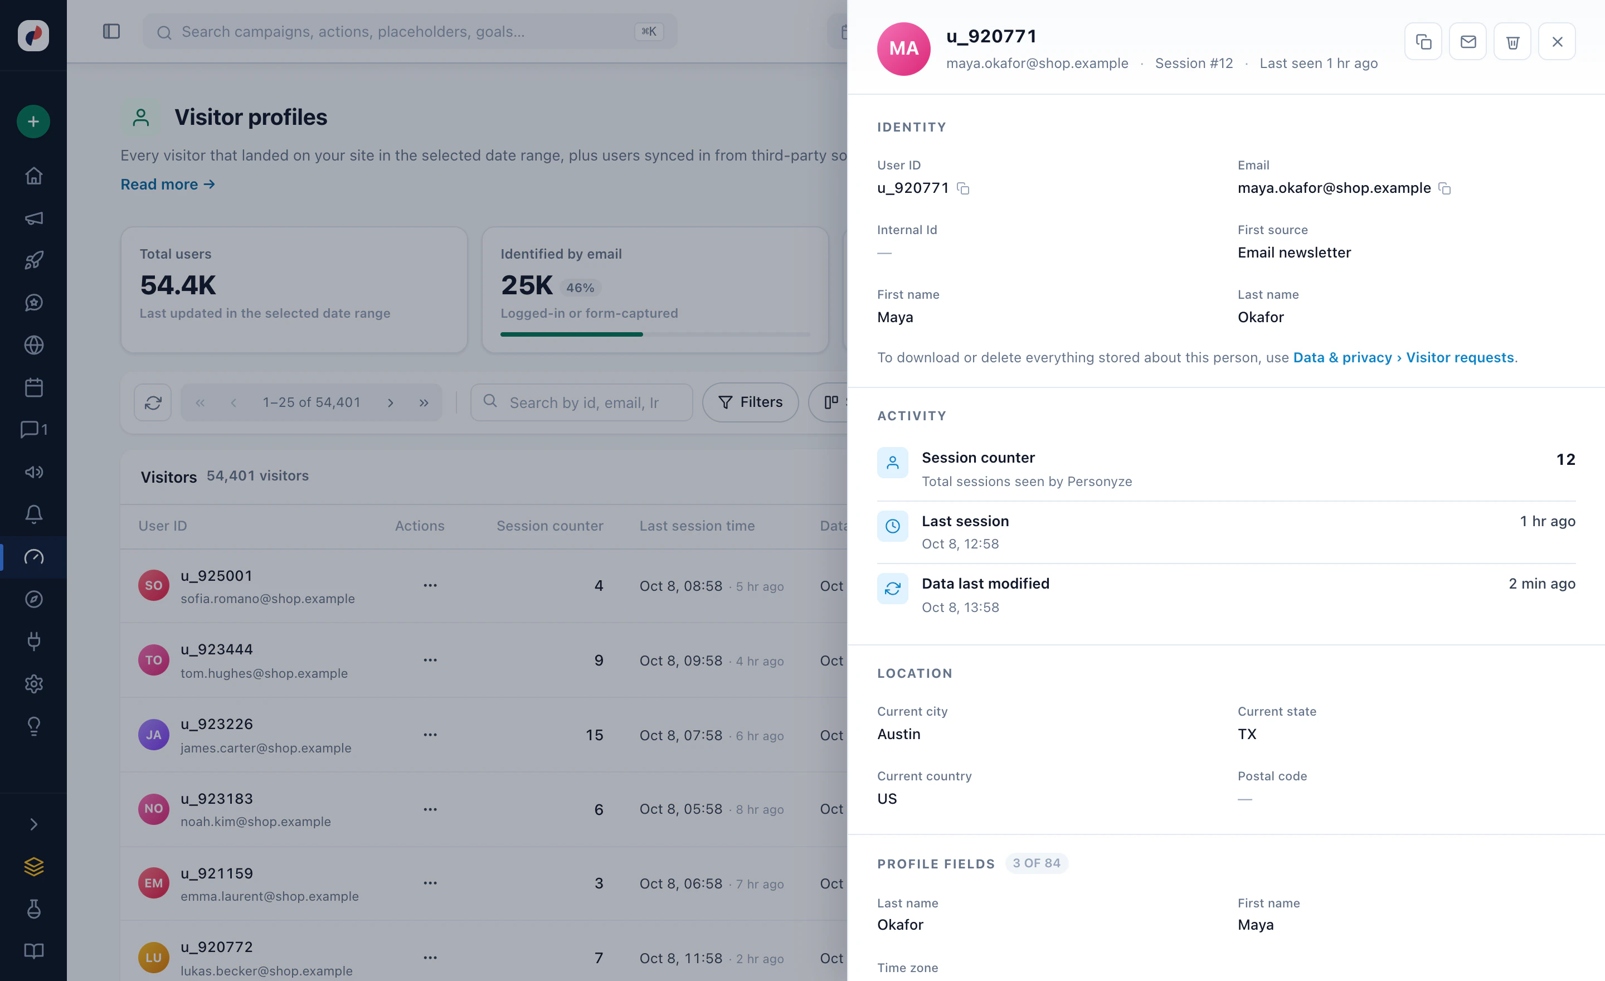This screenshot has width=1605, height=981.
Task: Click the Identified by email progress bar
Action: pos(655,334)
